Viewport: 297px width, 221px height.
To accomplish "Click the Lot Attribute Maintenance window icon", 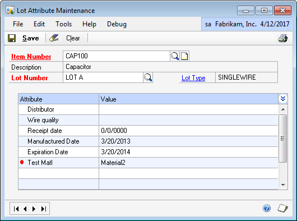I will click(x=10, y=10).
